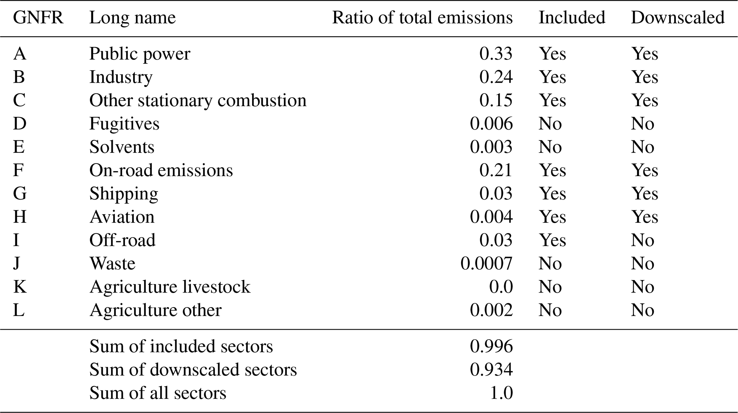738x413 pixels.
Task: Click the Downscaled value for Off-road
Action: 642,240
